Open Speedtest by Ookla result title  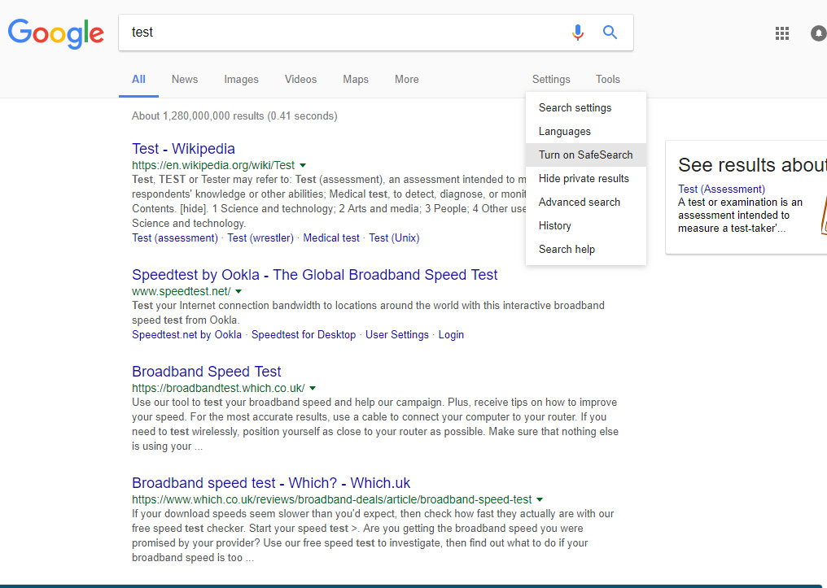coord(315,275)
